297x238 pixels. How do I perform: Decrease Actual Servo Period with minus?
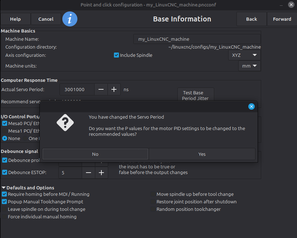coord(101,90)
